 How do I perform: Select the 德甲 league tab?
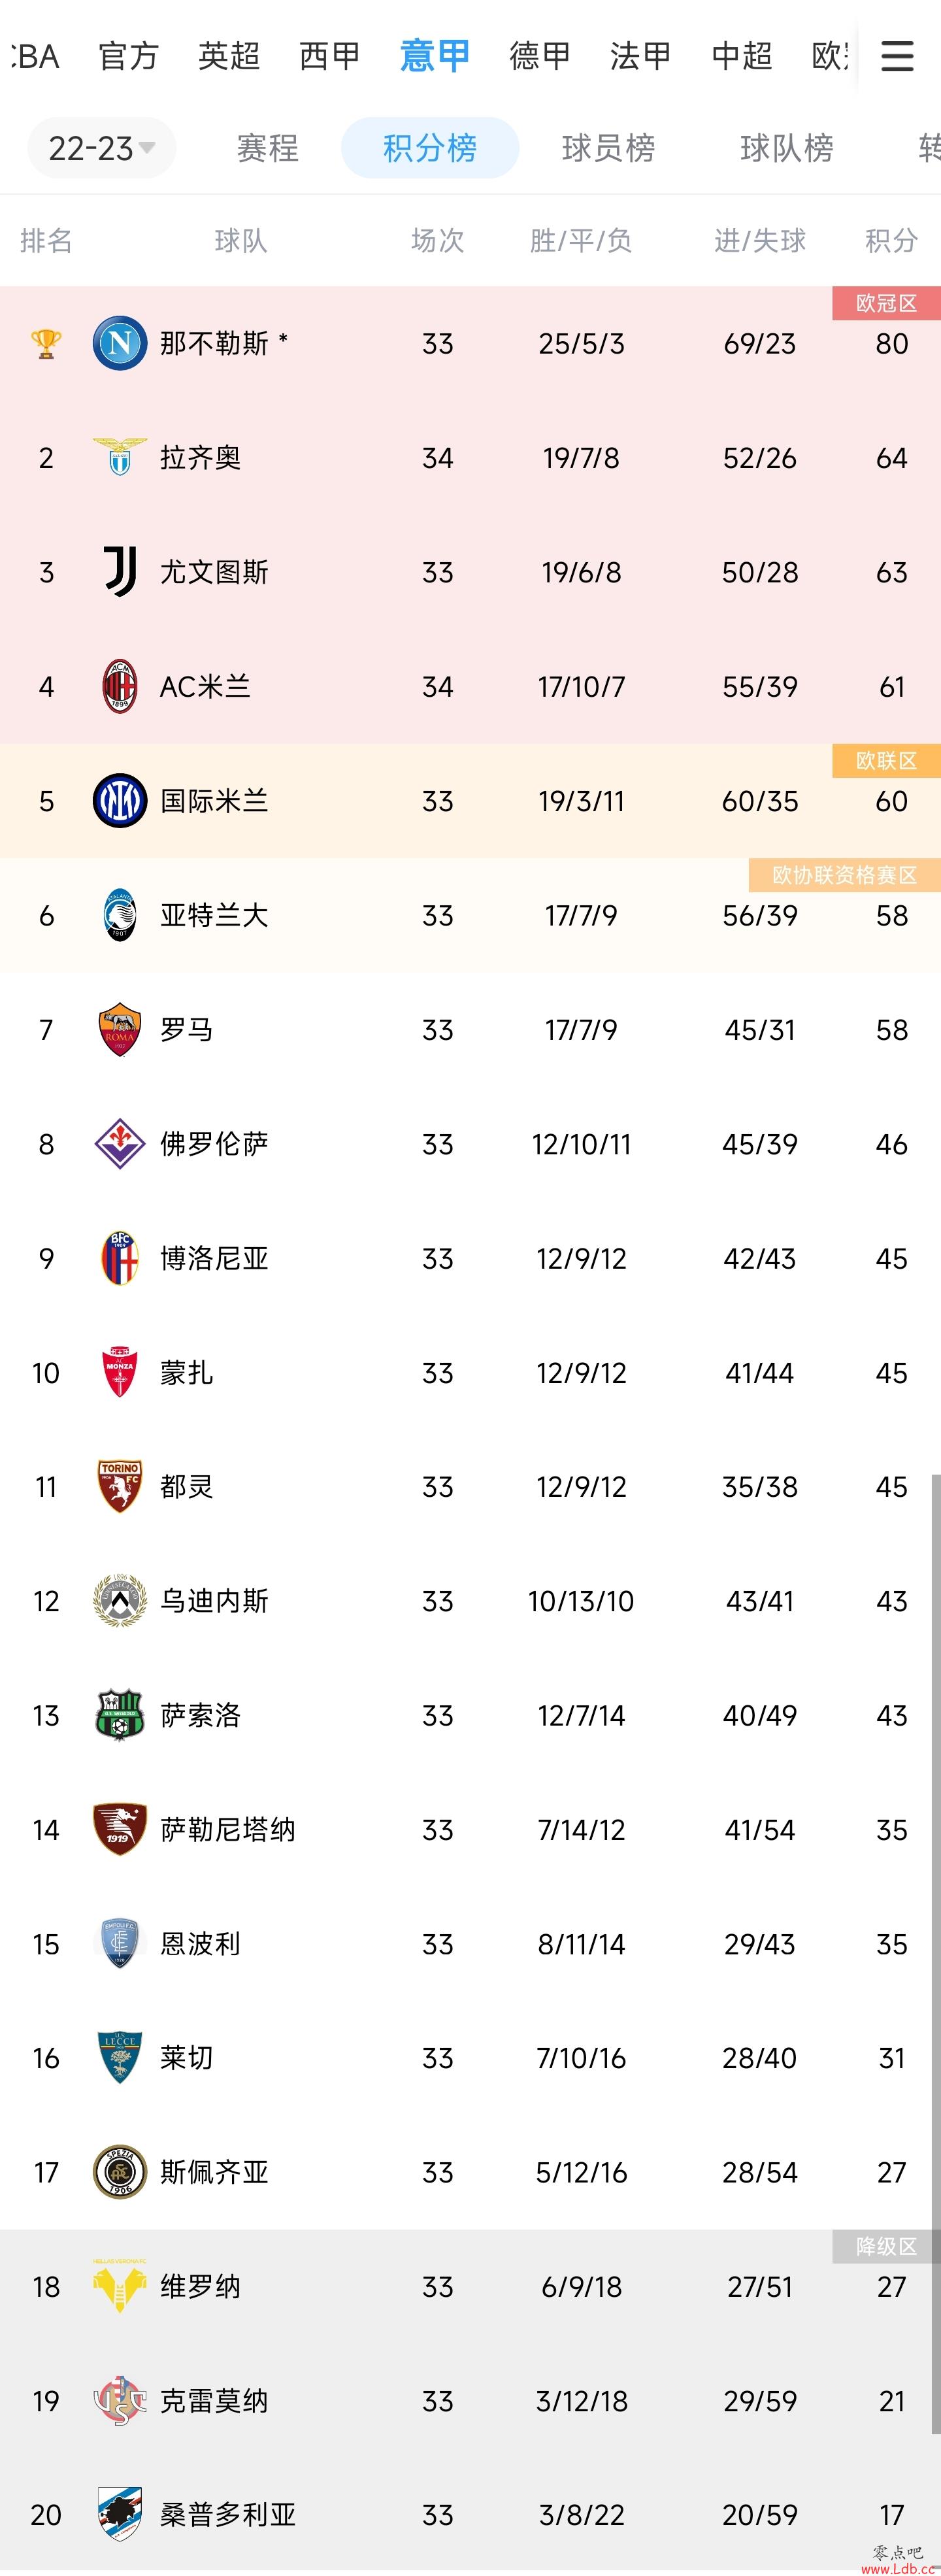540,56
